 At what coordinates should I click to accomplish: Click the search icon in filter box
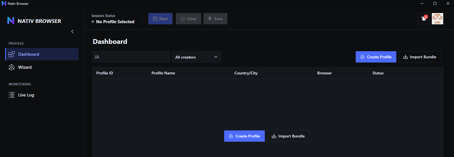coord(97,57)
